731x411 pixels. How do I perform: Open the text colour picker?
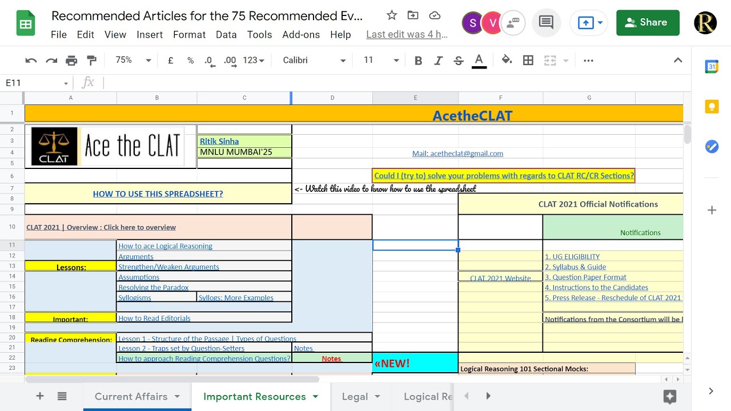coord(479,61)
